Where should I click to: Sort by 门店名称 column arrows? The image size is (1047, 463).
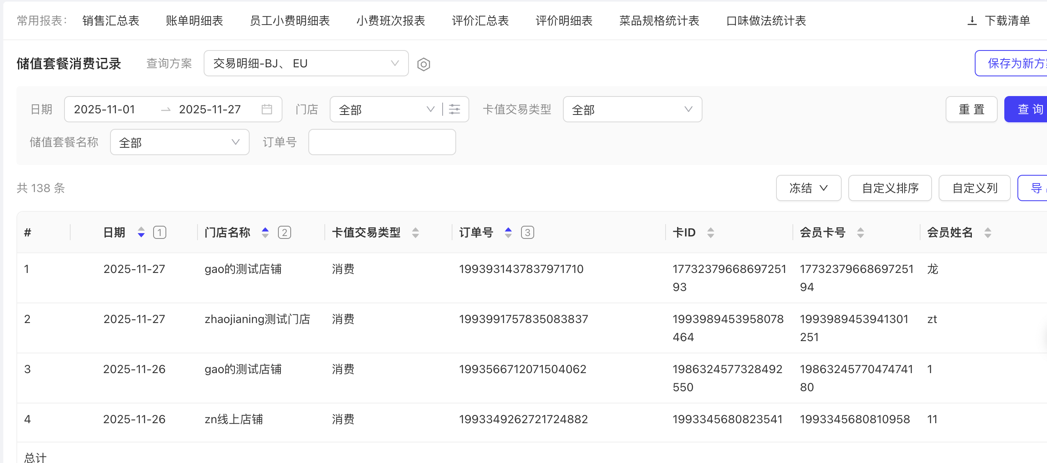265,232
